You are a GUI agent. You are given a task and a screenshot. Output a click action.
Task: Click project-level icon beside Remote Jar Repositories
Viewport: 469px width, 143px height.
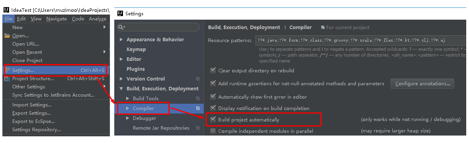click(198, 128)
